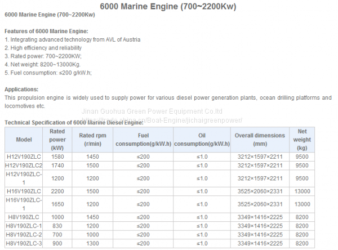Click the 'Model' column header

click(x=24, y=139)
